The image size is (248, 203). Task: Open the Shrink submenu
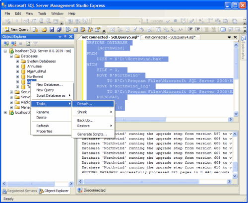click(x=93, y=112)
